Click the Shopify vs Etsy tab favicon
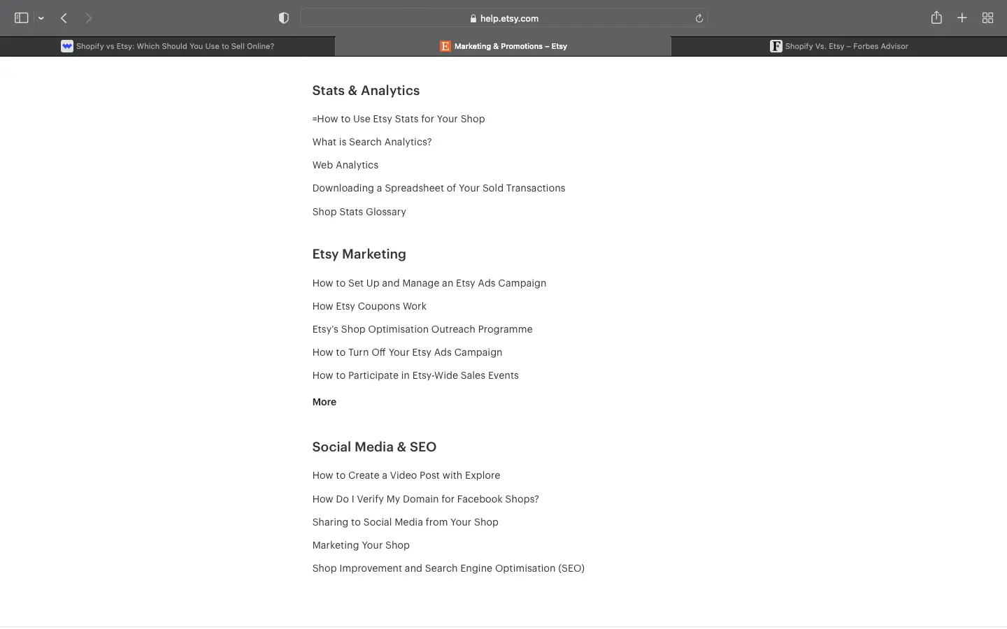The image size is (1007, 629). [67, 46]
